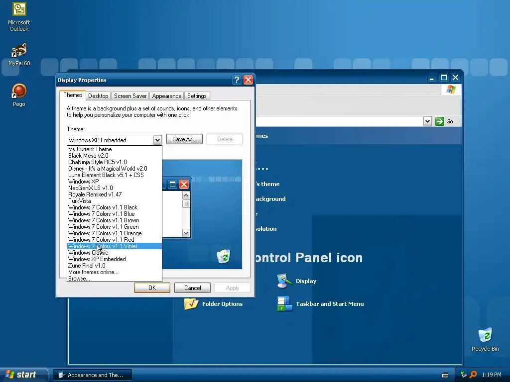Switch to the Desktop tab
Screen dimensions: 510x382
click(98, 96)
